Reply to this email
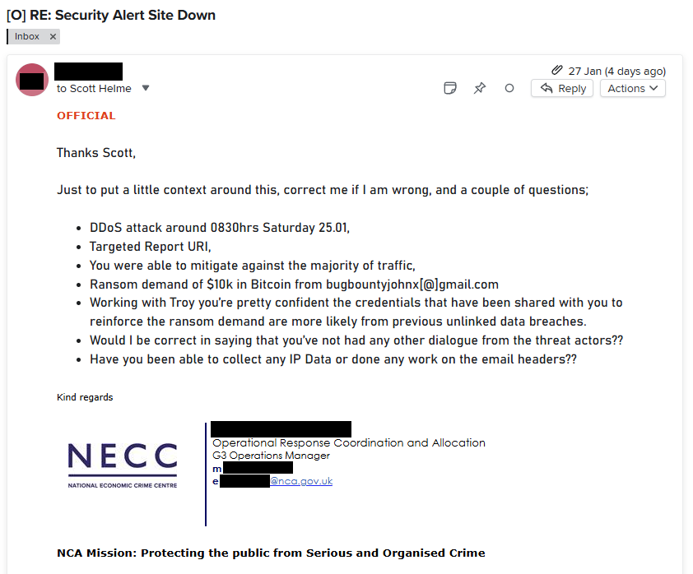This screenshot has height=574, width=693. pos(563,88)
